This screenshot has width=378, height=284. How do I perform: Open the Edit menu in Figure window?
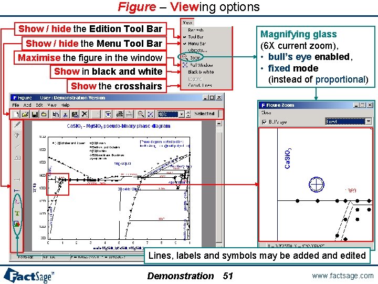point(39,105)
